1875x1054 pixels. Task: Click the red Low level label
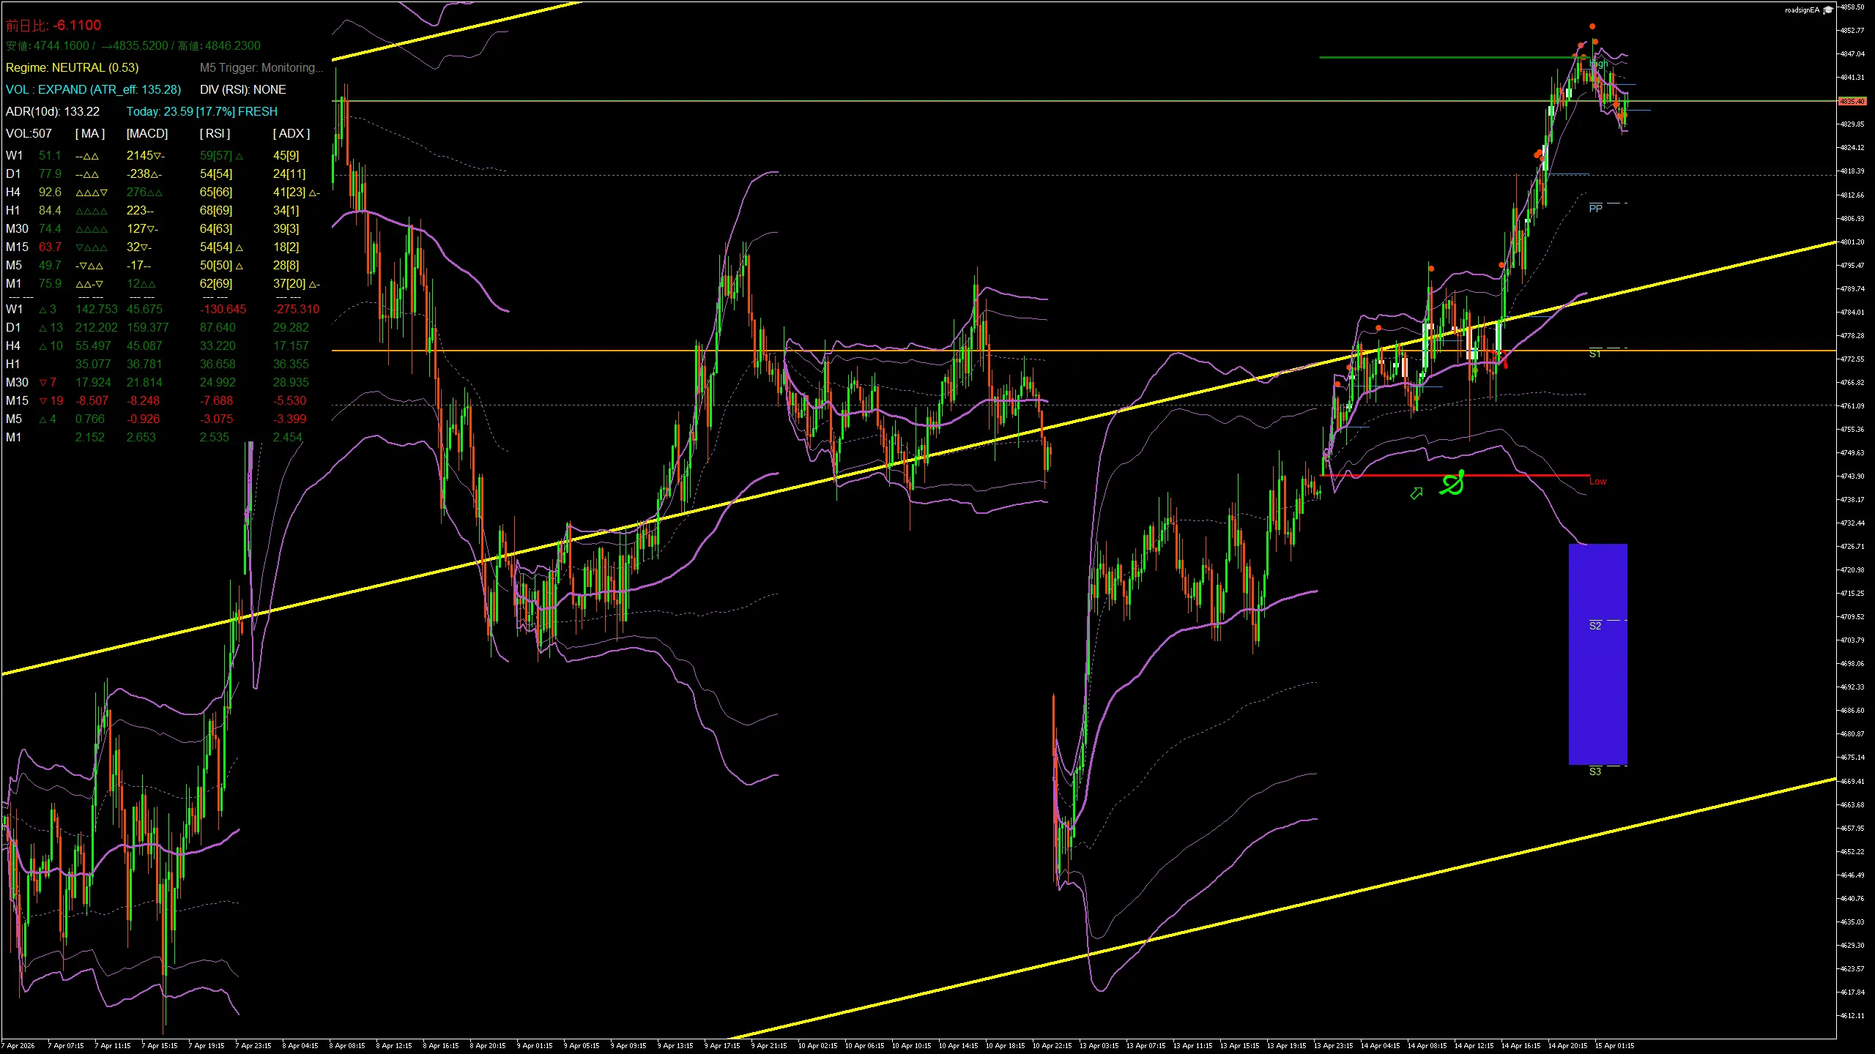point(1597,482)
